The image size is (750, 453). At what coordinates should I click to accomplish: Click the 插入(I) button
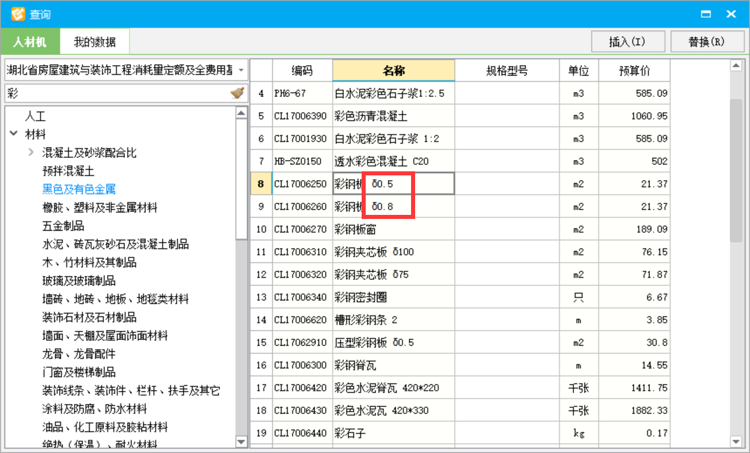pyautogui.click(x=627, y=42)
